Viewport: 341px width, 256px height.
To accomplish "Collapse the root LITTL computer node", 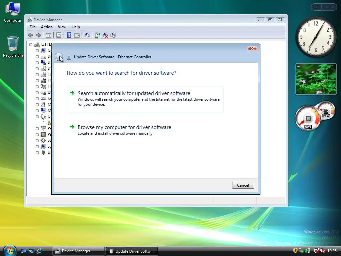I will click(x=31, y=45).
